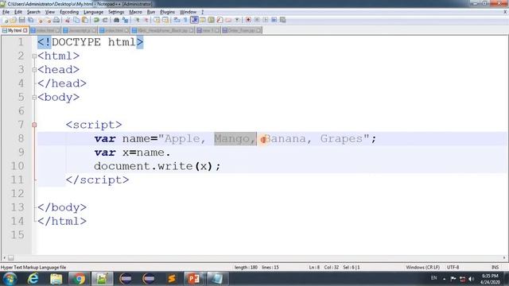The image size is (509, 286).
Task: Create a new file from toolbar
Action: click(5, 20)
